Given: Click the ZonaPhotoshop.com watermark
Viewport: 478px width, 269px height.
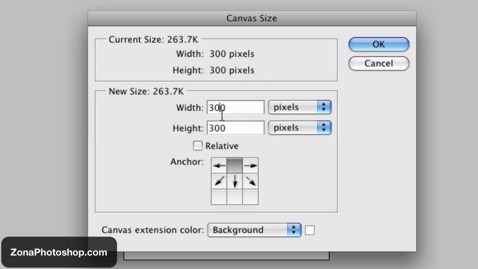Looking at the screenshot, I should (59, 252).
